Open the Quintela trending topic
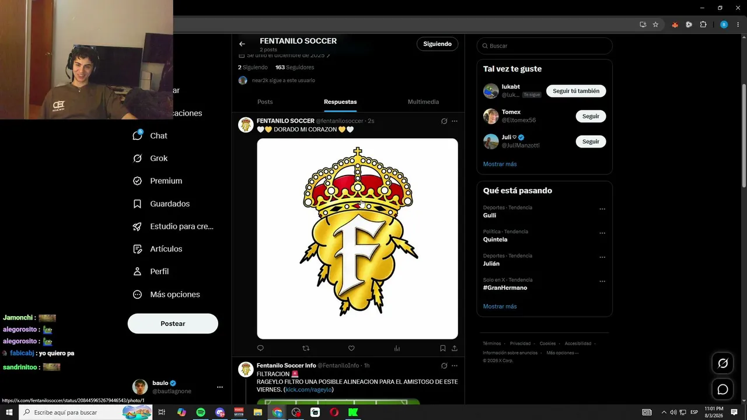The width and height of the screenshot is (747, 420). click(x=495, y=240)
